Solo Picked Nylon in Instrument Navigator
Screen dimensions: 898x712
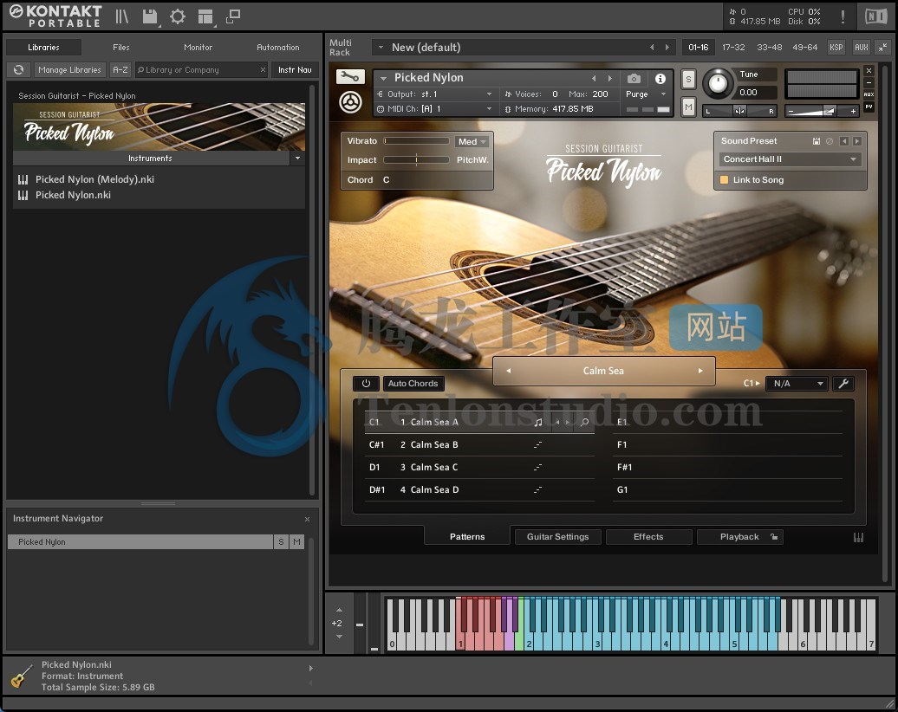coord(281,542)
